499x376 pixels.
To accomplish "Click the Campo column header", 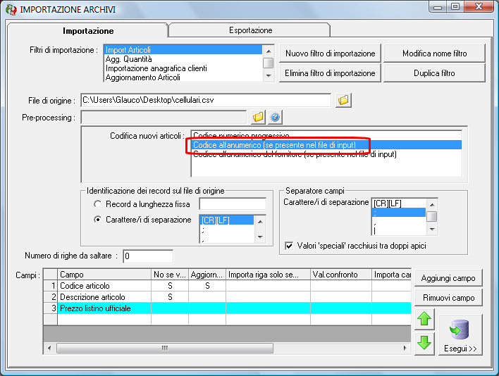I will (x=104, y=275).
